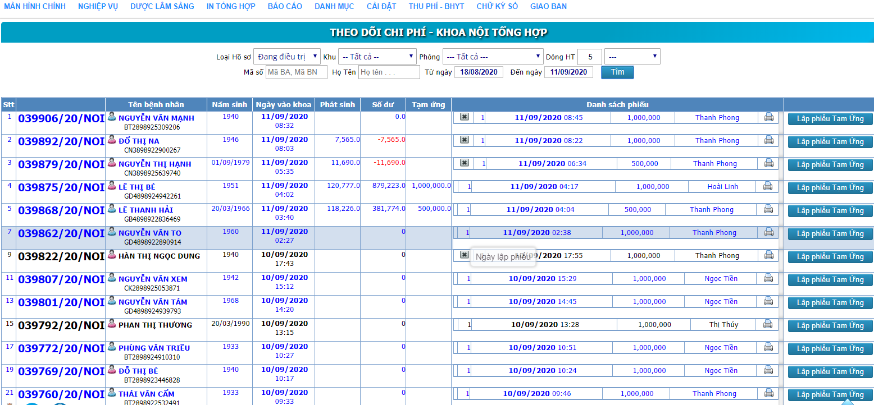Click the Từ ngày date field

479,72
